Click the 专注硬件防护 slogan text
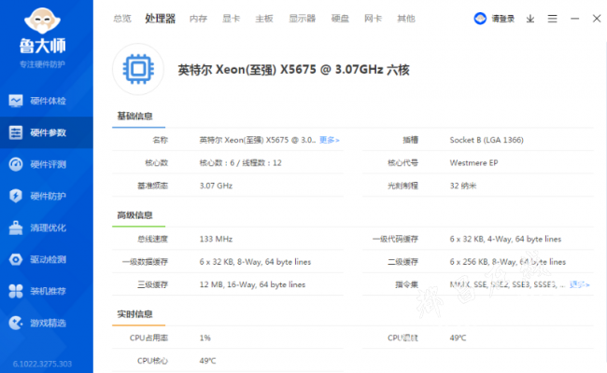 pyautogui.click(x=42, y=64)
